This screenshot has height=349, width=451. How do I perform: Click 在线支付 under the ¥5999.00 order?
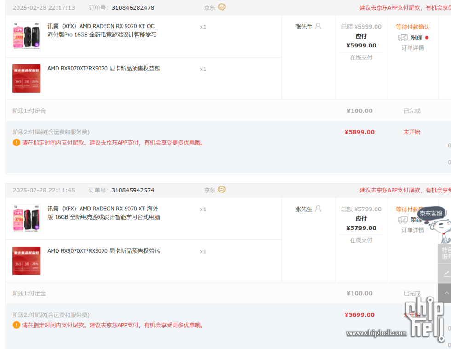coord(361,58)
